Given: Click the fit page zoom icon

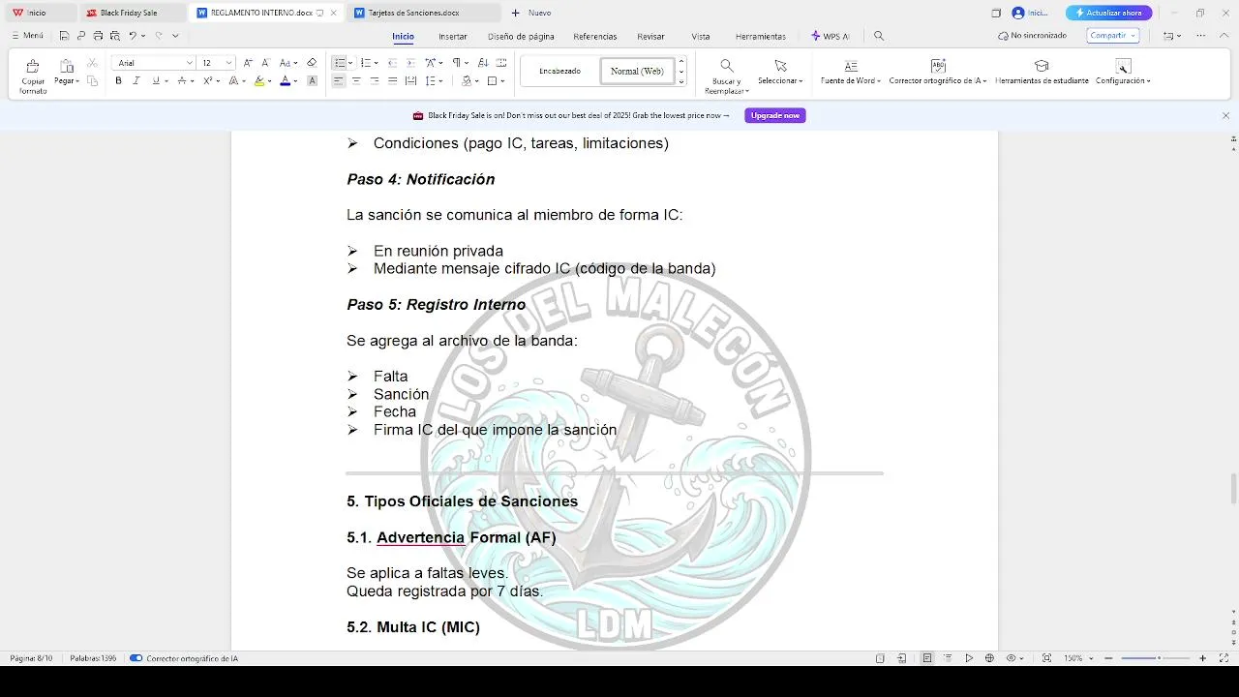Looking at the screenshot, I should [1046, 658].
